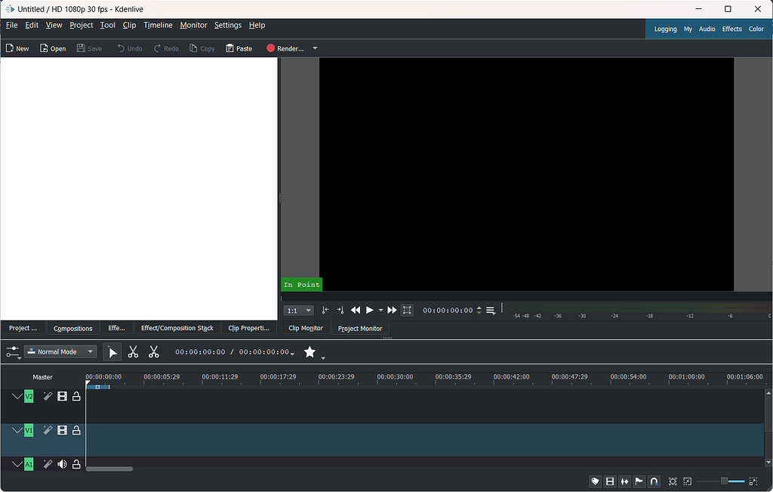Open the 1:1 monitor zoom dropdown
Screen dimensions: 773x492
coord(298,311)
